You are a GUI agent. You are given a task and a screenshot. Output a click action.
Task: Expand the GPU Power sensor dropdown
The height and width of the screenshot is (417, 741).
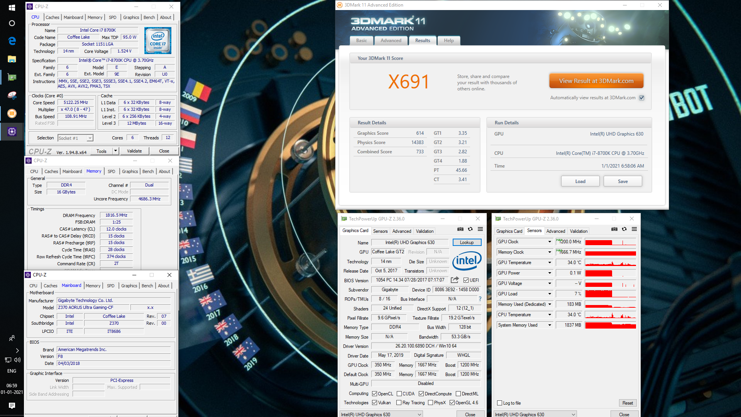(550, 273)
